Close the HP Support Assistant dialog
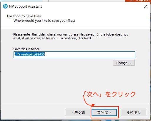 (146, 6)
